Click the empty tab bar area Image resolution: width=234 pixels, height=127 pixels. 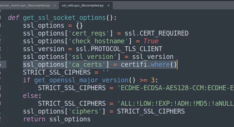(172, 5)
